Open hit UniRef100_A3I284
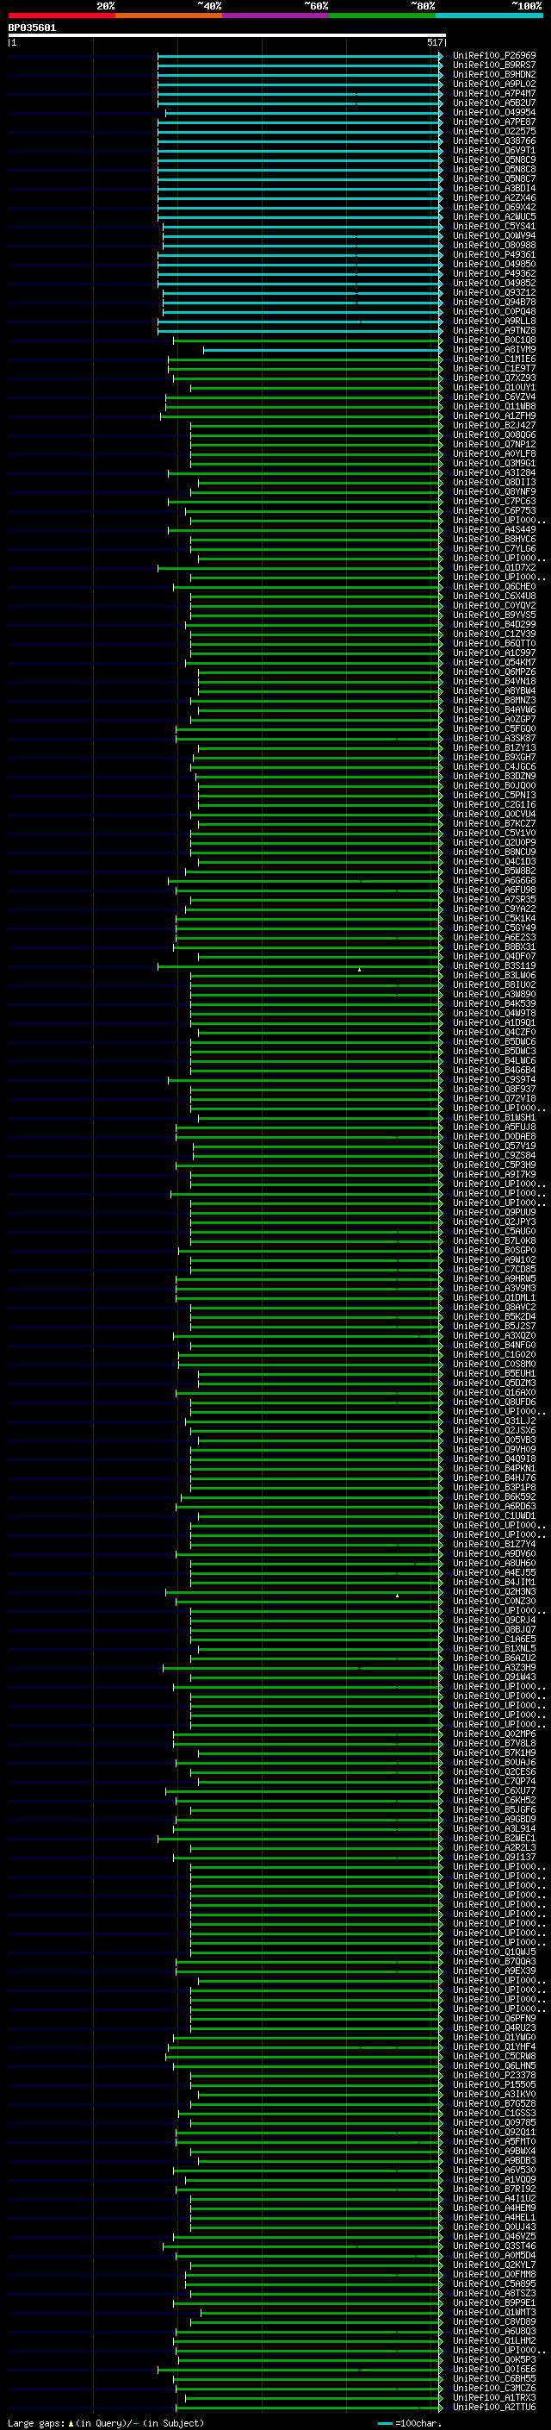The width and height of the screenshot is (551, 2430). [x=494, y=472]
